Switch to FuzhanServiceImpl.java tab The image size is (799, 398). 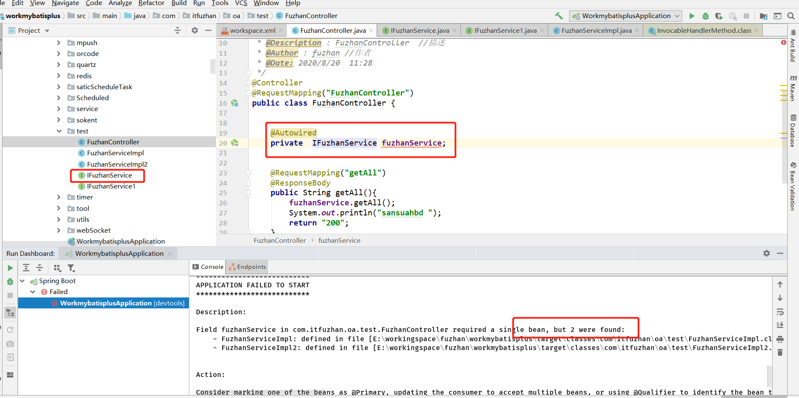tap(596, 30)
